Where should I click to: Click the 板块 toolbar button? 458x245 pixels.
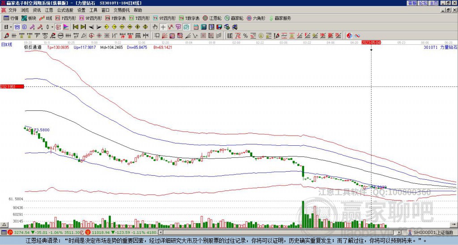tap(29, 18)
